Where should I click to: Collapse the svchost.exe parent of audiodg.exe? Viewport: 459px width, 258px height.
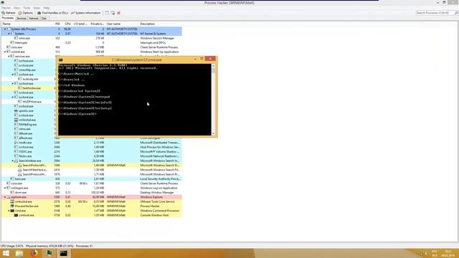point(12,75)
